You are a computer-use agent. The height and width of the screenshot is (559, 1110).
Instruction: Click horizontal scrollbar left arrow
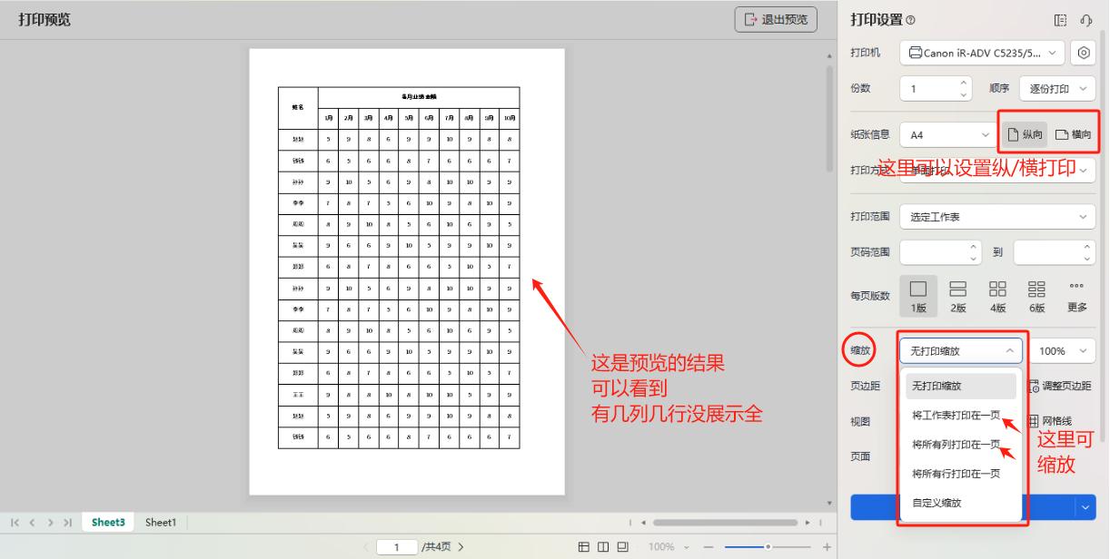click(x=643, y=523)
